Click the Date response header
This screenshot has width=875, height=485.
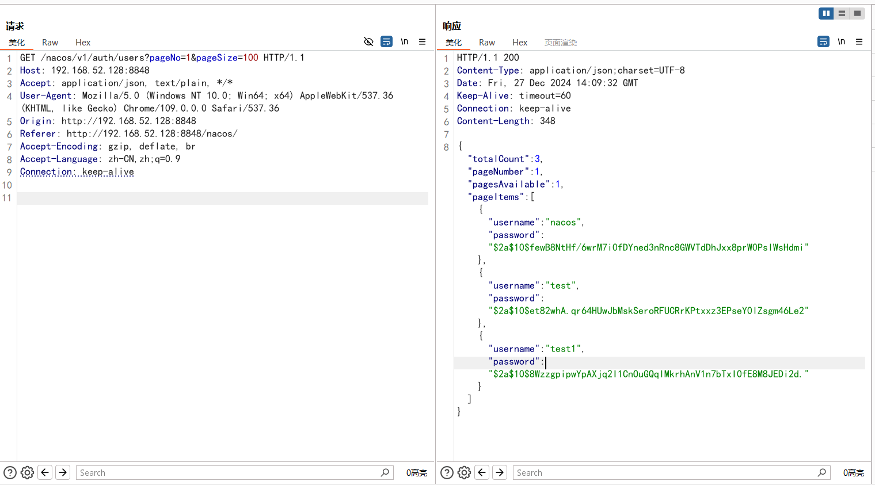[547, 83]
